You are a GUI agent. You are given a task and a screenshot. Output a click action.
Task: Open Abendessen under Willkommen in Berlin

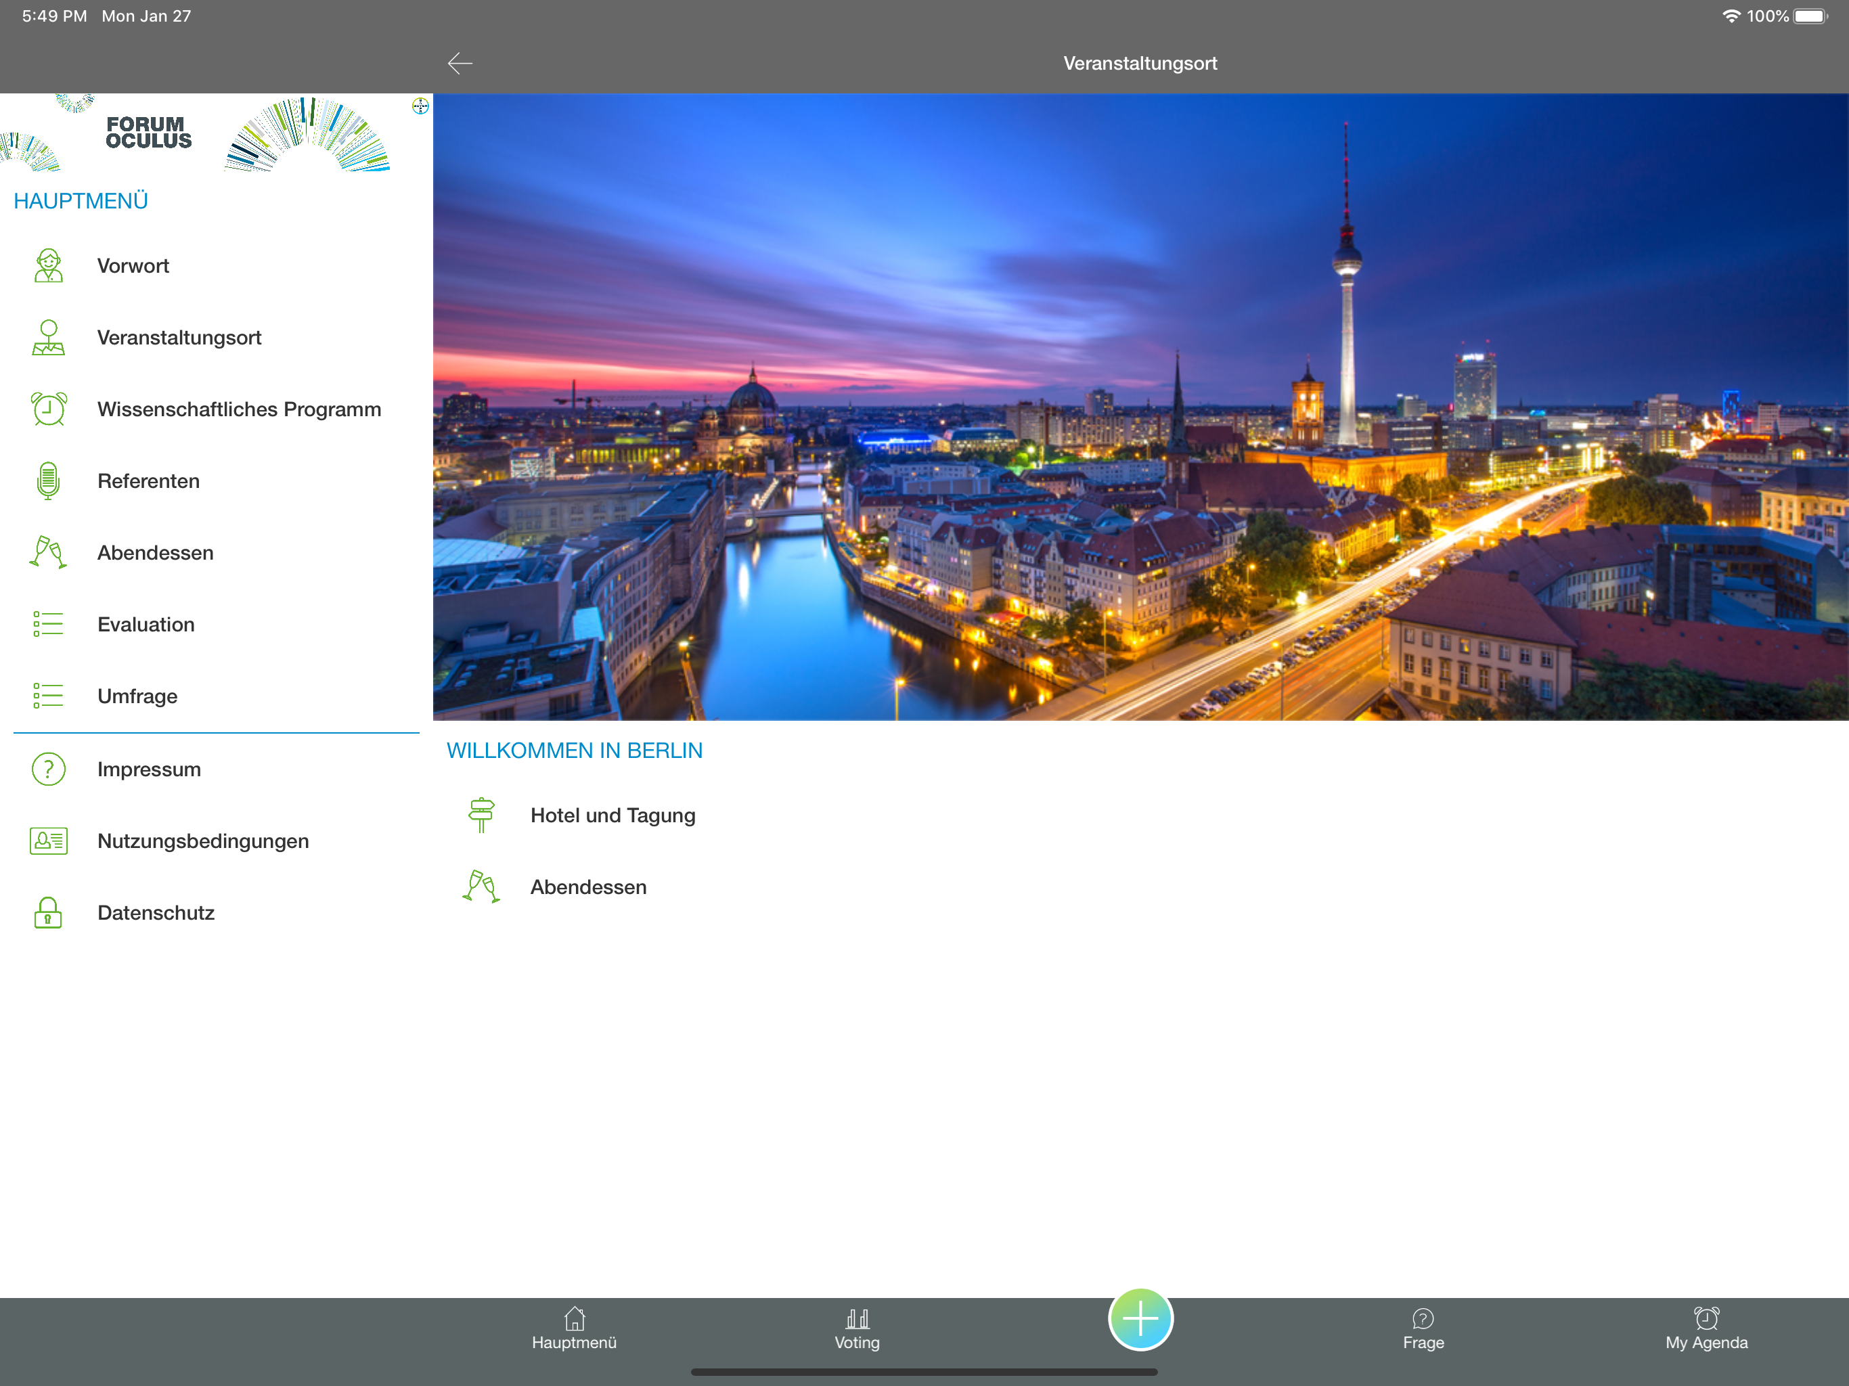tap(1140, 887)
